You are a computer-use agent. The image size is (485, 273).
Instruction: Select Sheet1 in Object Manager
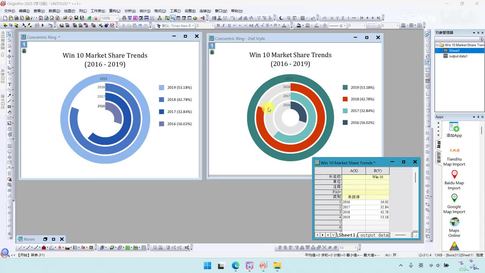[x=454, y=50]
